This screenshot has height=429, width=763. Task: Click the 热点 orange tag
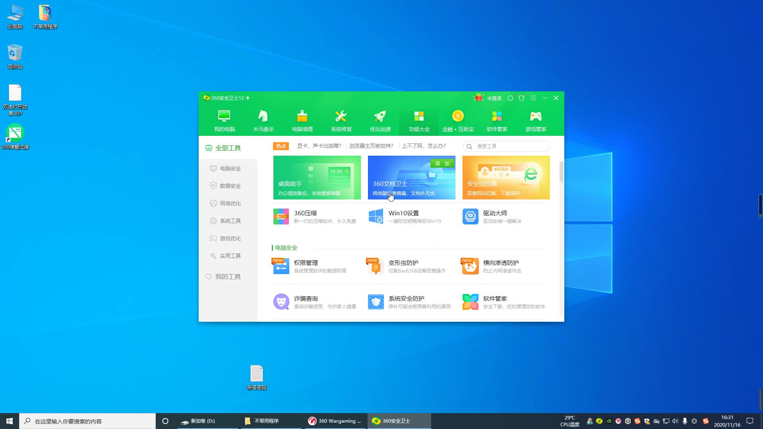click(281, 146)
